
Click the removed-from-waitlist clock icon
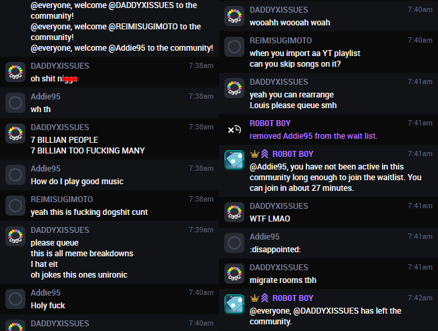(234, 129)
